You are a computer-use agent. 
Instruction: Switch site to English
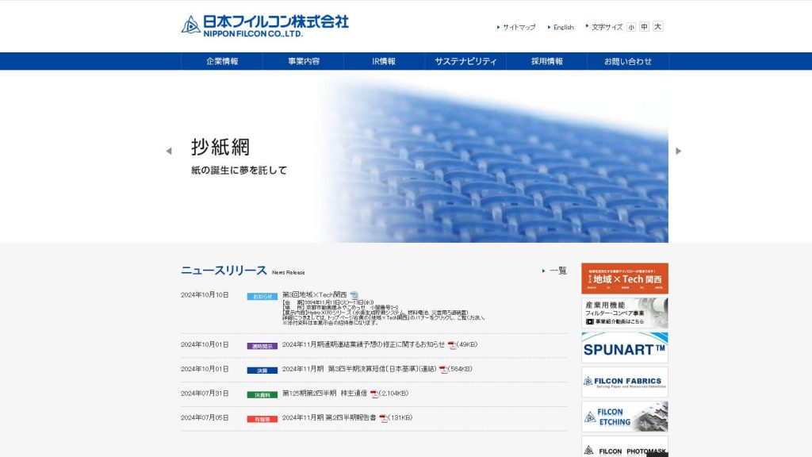(563, 27)
